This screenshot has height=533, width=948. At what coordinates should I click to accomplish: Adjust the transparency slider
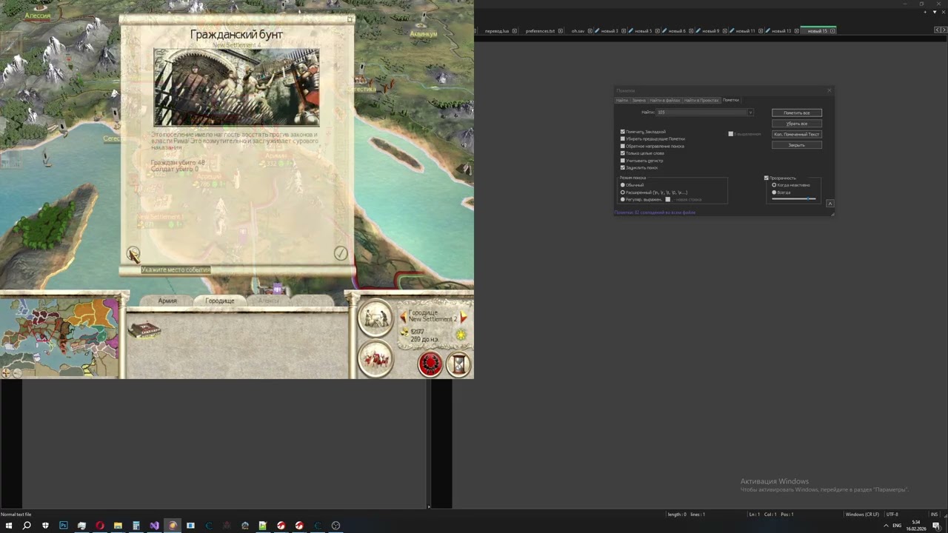pyautogui.click(x=794, y=198)
